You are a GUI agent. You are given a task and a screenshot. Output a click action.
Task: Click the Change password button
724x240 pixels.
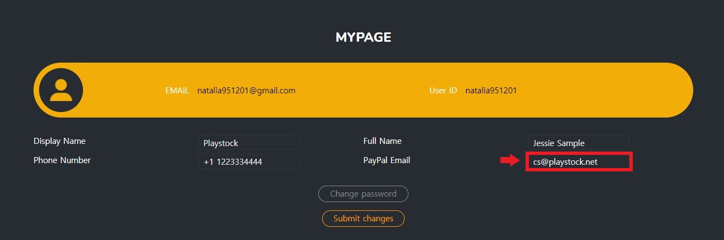tap(363, 194)
